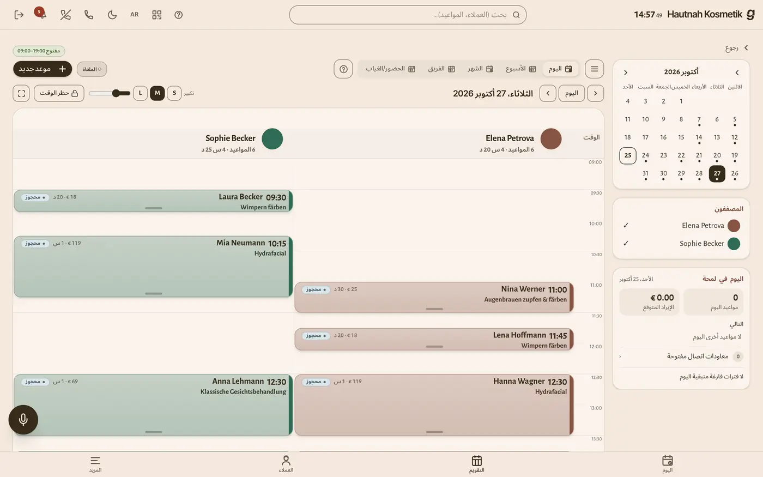Click the اليوم button between the day chevrons
Image resolution: width=763 pixels, height=477 pixels.
[572, 93]
